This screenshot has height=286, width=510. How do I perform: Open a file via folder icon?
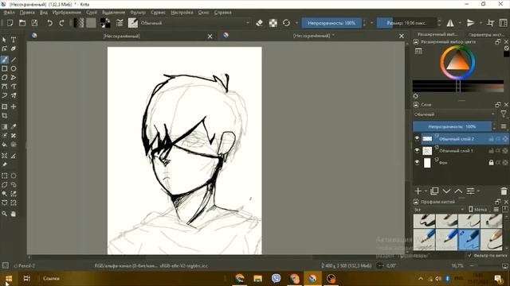(22, 23)
